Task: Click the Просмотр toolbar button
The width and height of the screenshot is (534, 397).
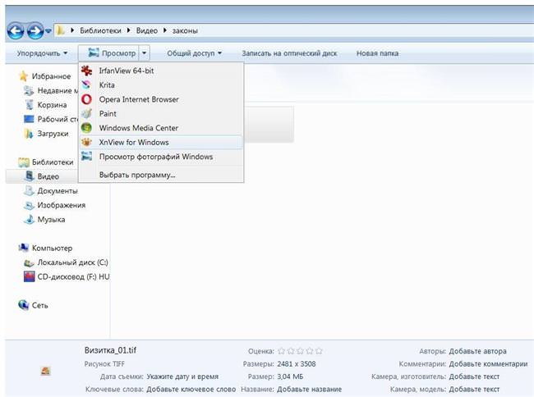Action: coord(108,53)
